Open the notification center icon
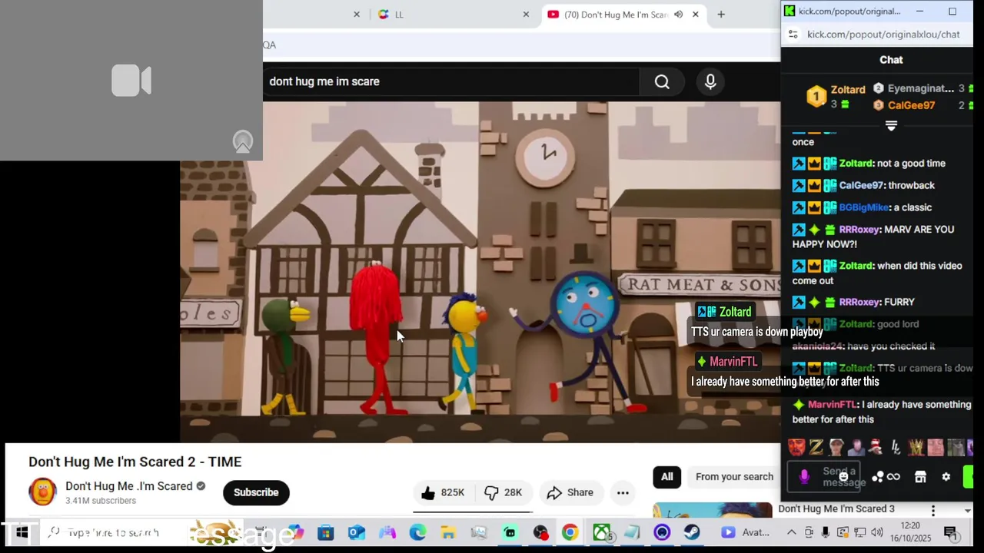Image resolution: width=984 pixels, height=553 pixels. point(950,532)
